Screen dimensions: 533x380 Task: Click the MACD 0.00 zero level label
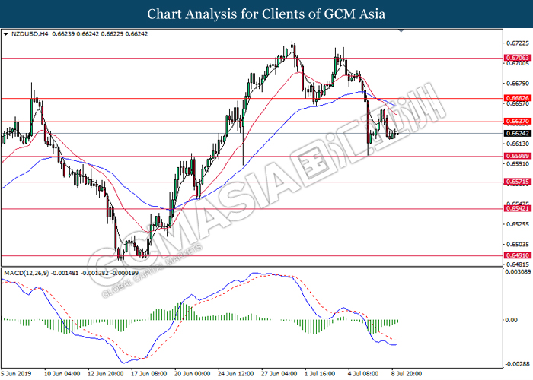511,320
